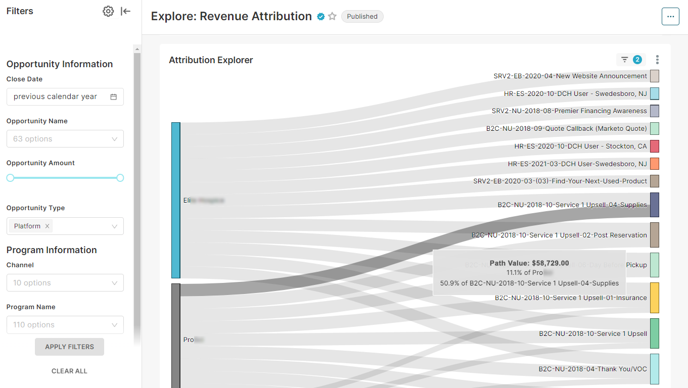Open the Opportunity Name dropdown
This screenshot has height=388, width=688.
point(65,138)
